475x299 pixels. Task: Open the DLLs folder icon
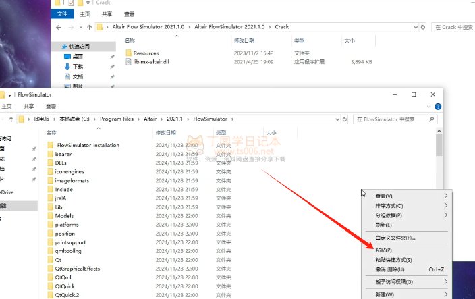49,163
